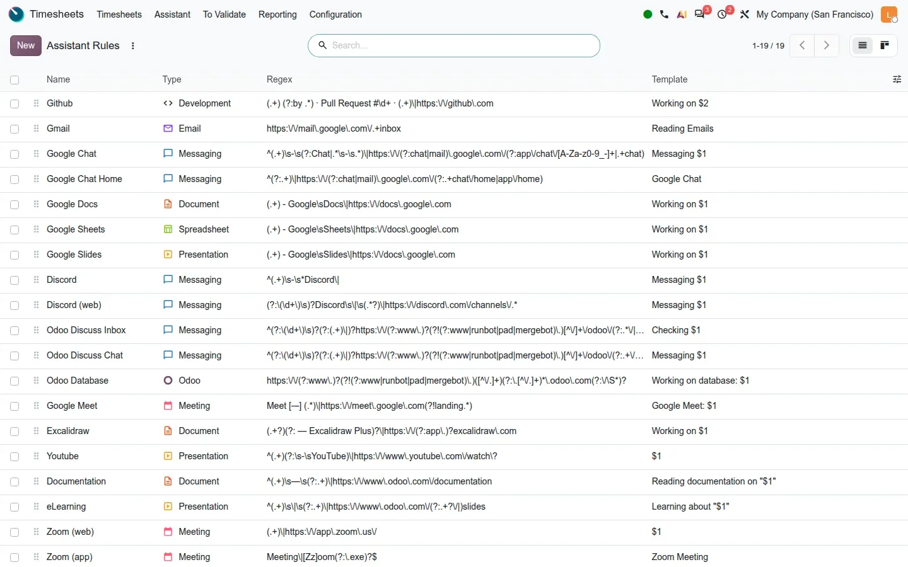Click the envelope icon beside Email
Screen dimensions: 908x567
(x=168, y=129)
